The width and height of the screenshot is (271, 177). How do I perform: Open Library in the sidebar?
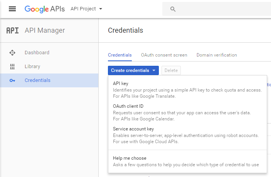coord(32,67)
